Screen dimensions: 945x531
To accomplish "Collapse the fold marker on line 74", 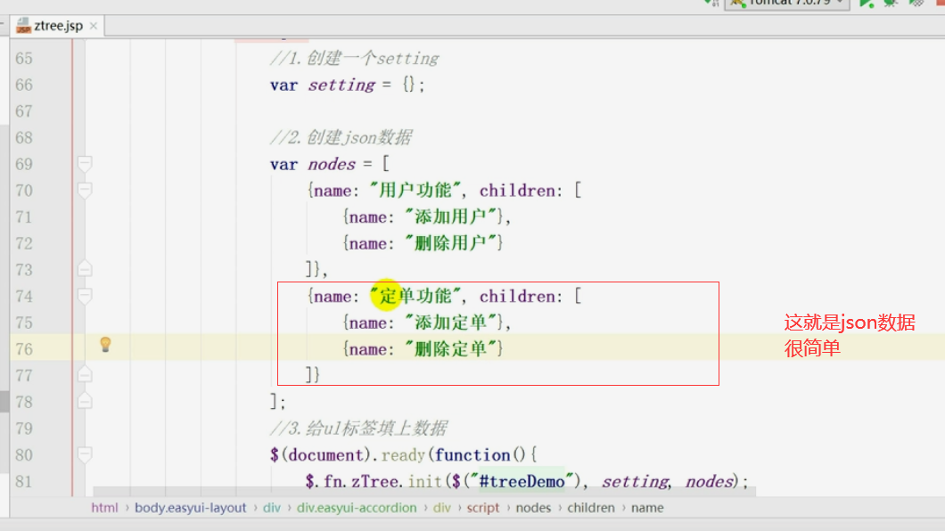I will [x=85, y=296].
